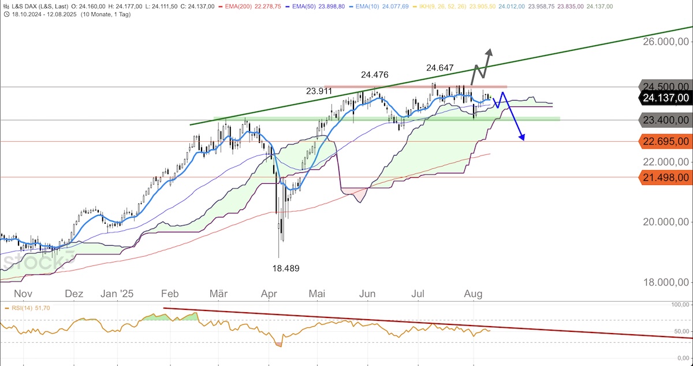Click the clock icon next to date range
The height and width of the screenshot is (366, 693).
point(5,14)
